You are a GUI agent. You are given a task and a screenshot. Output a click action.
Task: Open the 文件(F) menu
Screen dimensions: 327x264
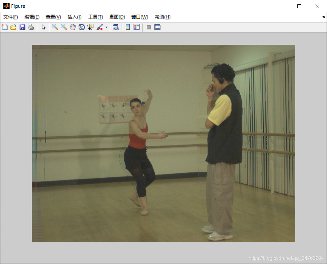(10, 17)
